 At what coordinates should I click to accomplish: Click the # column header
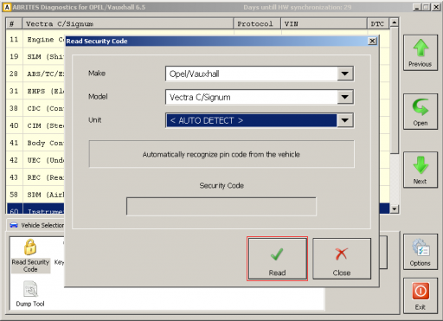[14, 23]
